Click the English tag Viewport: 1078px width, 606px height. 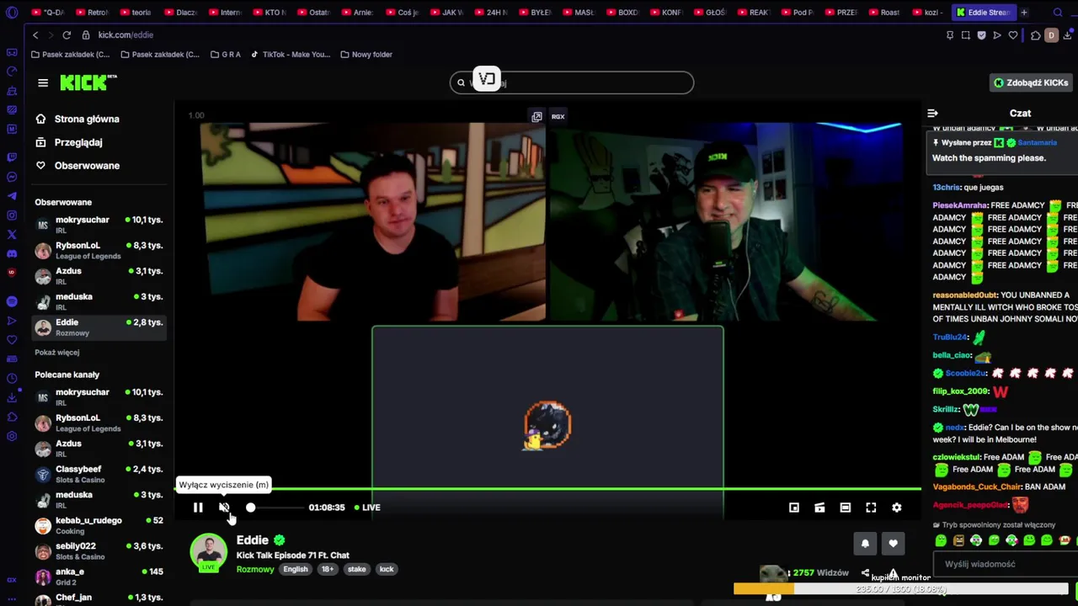click(x=296, y=570)
